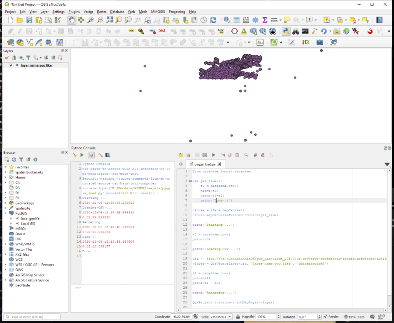Open the Project menu
Viewport: 394px width, 323px height.
[x=10, y=12]
